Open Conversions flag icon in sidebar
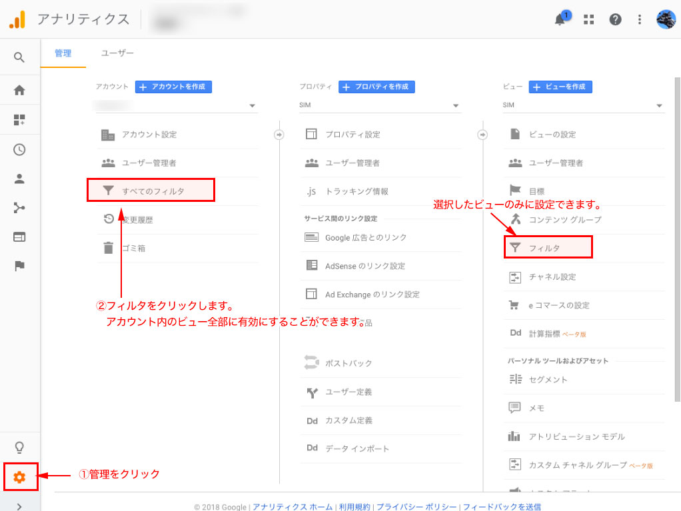Image resolution: width=681 pixels, height=511 pixels. [19, 266]
